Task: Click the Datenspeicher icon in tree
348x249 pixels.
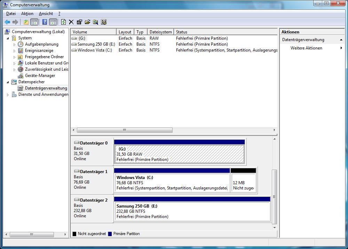Action: click(14, 82)
